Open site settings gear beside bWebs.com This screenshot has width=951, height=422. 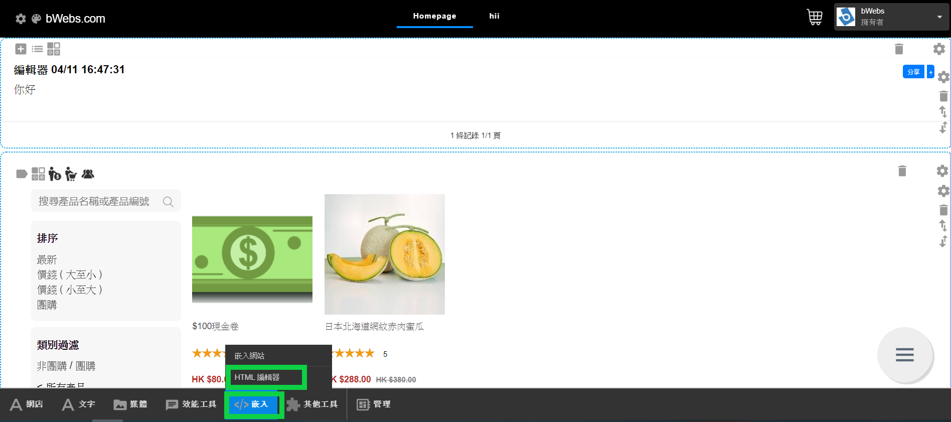(x=21, y=19)
